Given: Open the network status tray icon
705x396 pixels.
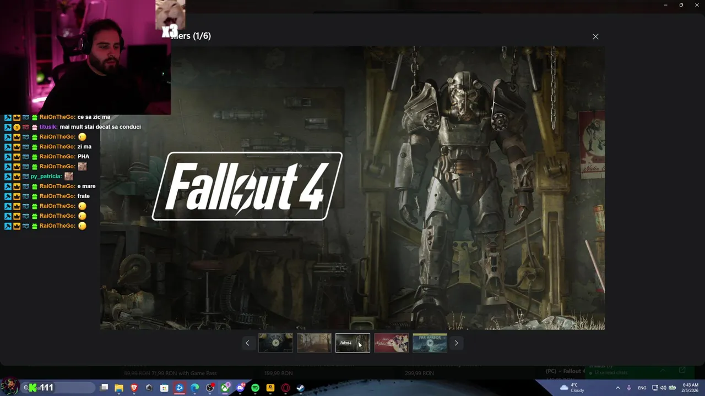Looking at the screenshot, I should coord(655,388).
